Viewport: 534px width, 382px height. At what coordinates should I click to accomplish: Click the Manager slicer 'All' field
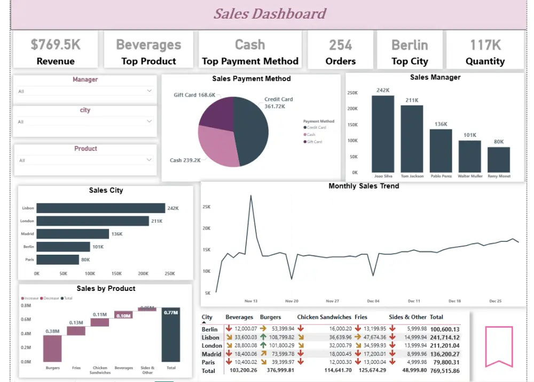click(x=85, y=91)
